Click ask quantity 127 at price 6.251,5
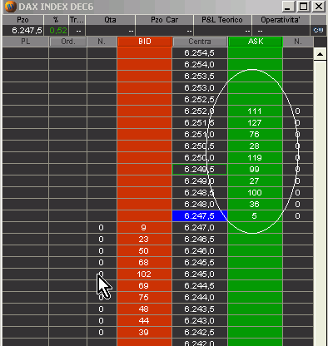 (x=255, y=123)
